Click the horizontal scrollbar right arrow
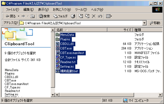The width and height of the screenshot is (164, 104). pos(160,95)
